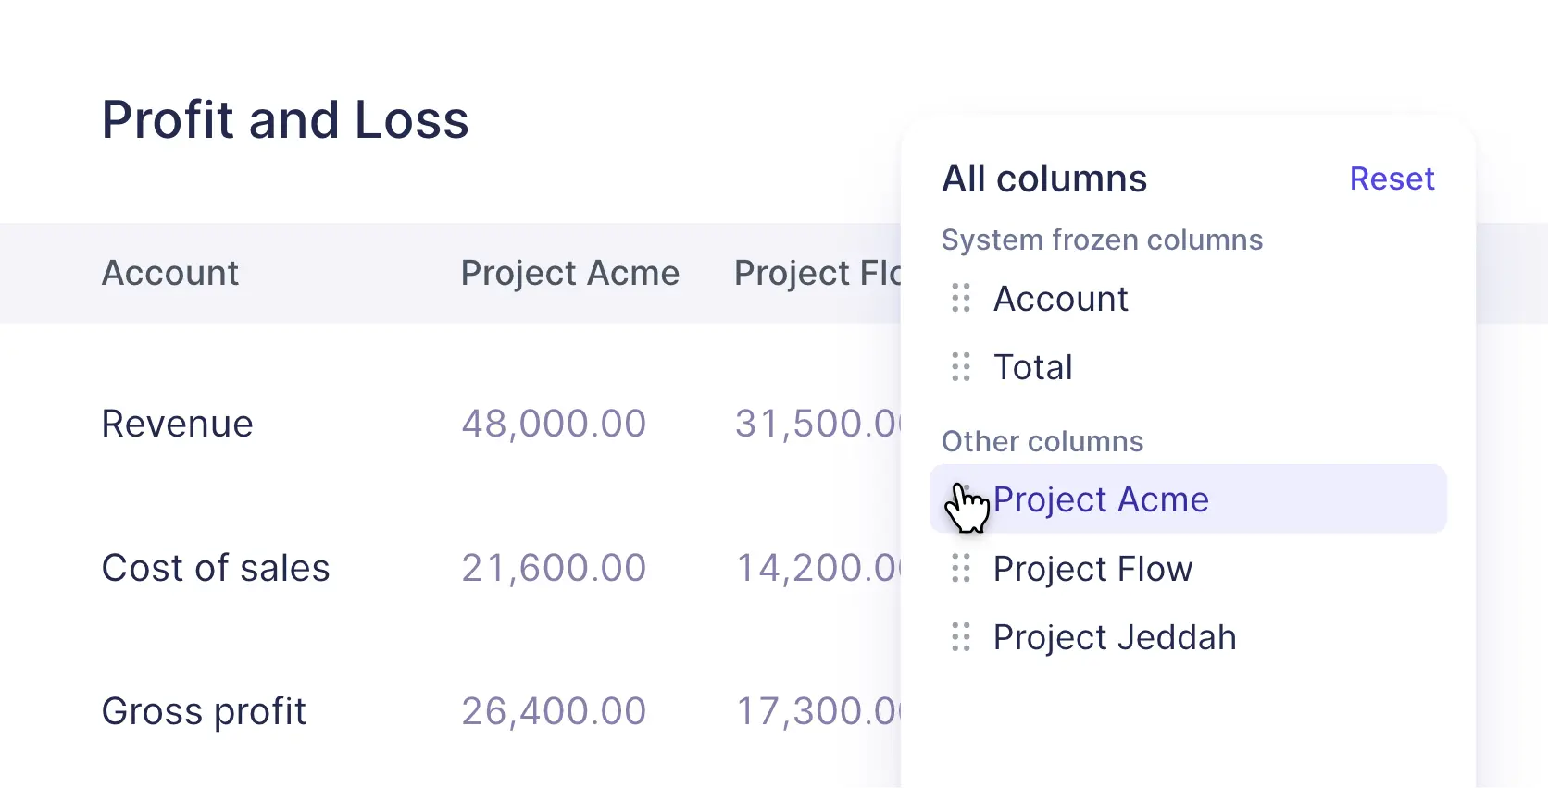
Task: Click the Other columns section label
Action: pos(1042,441)
